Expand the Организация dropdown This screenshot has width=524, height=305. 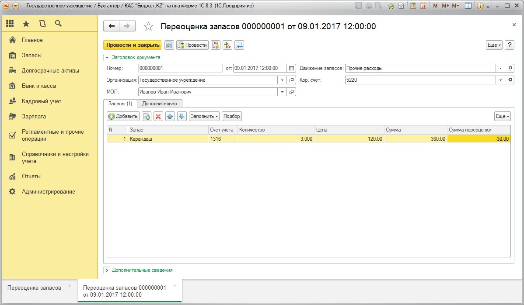pos(282,80)
